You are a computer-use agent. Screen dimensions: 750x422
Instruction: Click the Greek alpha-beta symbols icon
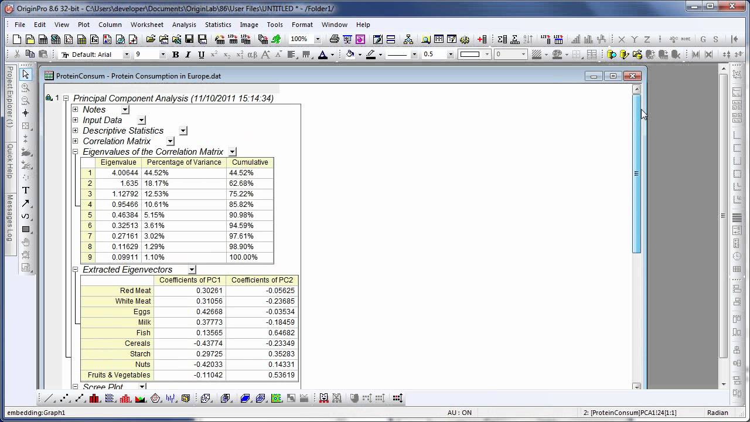click(x=253, y=55)
